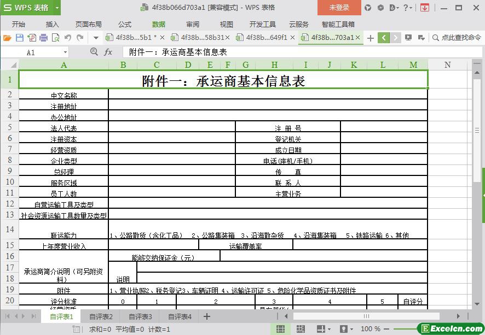Save the workbook with the floppy icon
Image resolution: width=485 pixels, height=335 pixels.
[x=20, y=38]
